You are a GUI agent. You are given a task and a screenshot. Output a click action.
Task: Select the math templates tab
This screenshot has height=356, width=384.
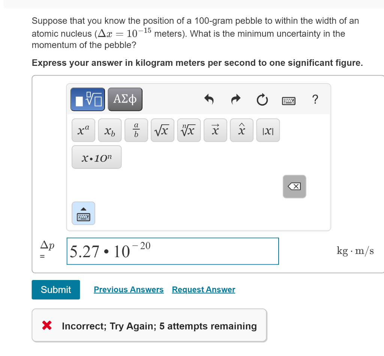coord(87,99)
